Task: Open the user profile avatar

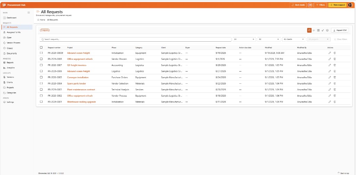Action: (x=350, y=5)
